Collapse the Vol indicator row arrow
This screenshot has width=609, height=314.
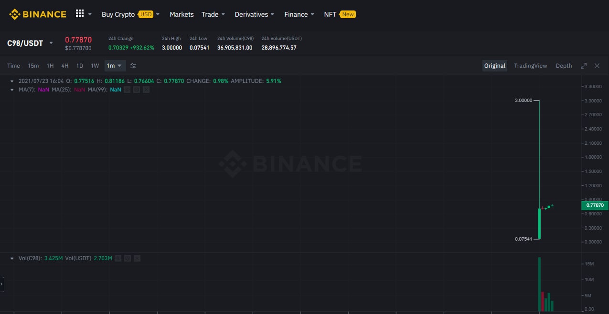(12, 258)
